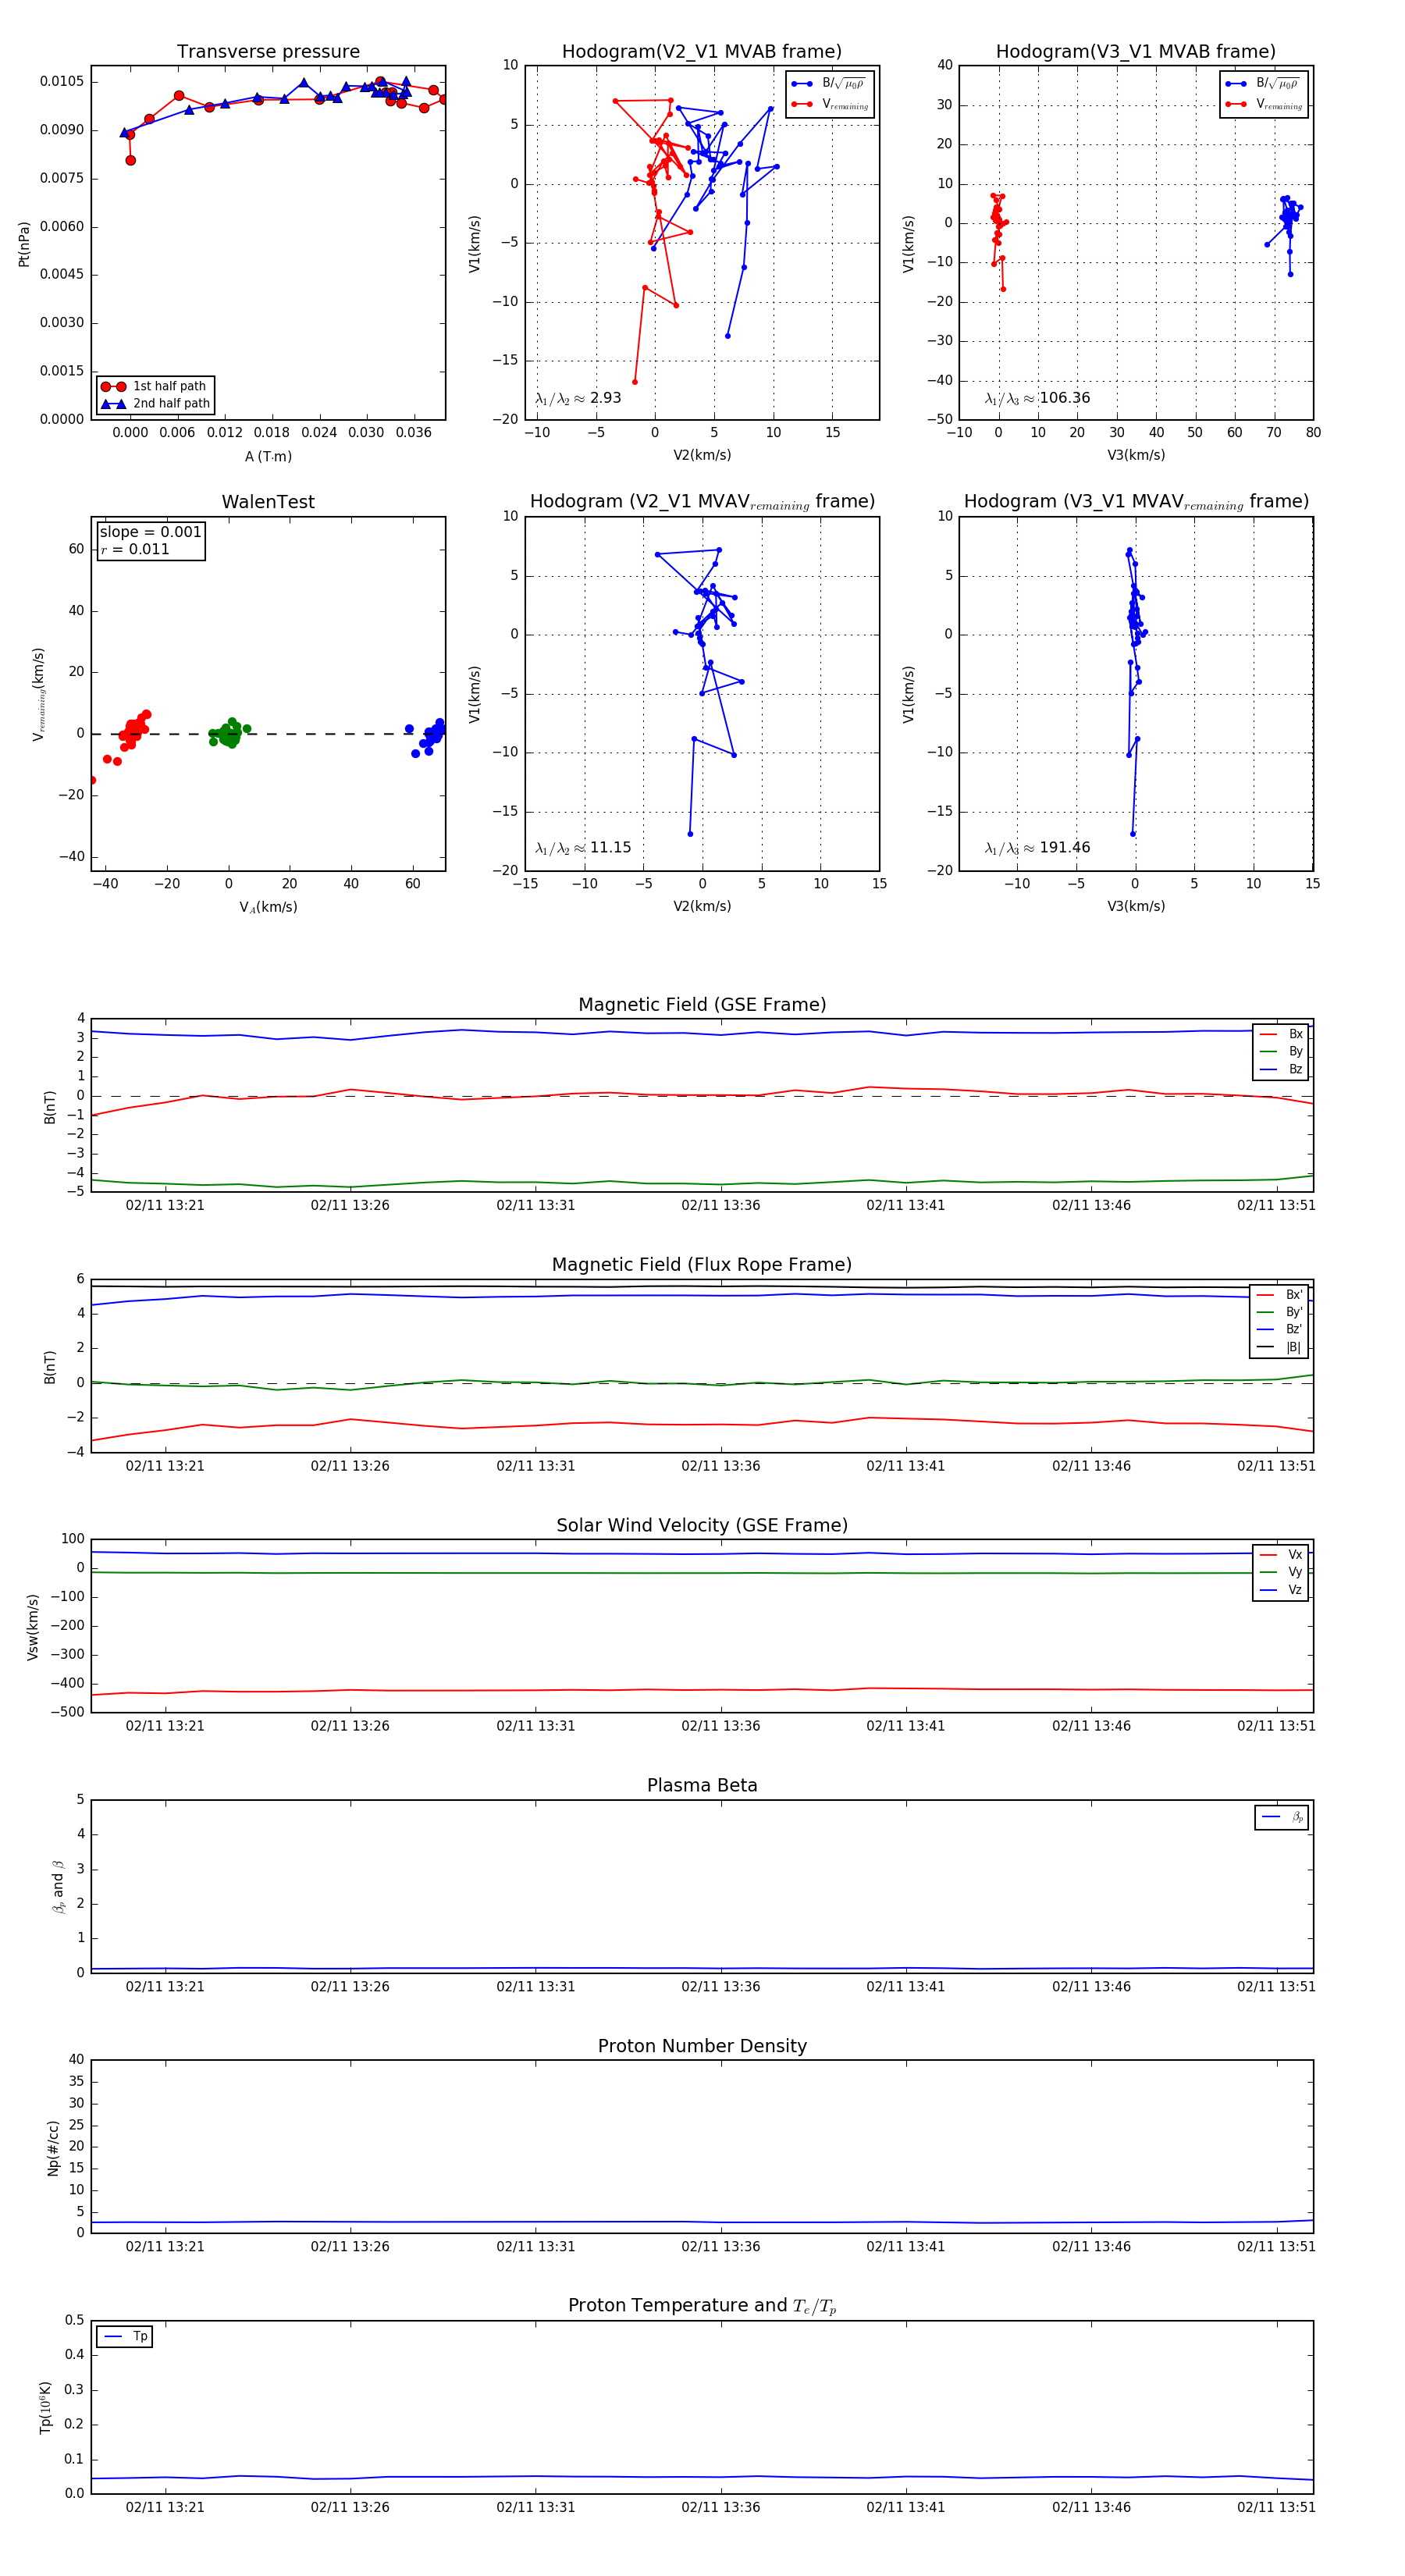Click the "Vsw(km/s)" y-axis label
Screen dimensions: 1405x2576
[32, 1627]
